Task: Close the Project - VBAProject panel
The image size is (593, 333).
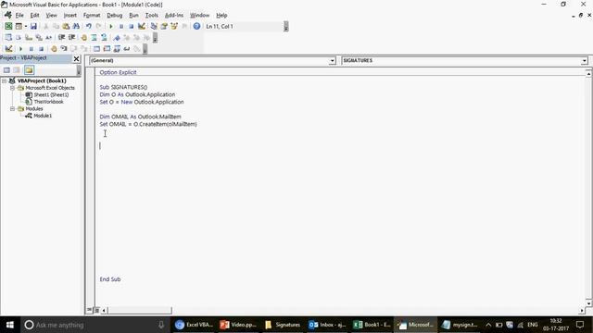Action: point(76,58)
